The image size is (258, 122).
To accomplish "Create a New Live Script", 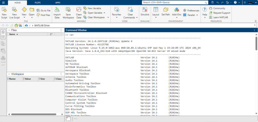I will click(14, 13).
